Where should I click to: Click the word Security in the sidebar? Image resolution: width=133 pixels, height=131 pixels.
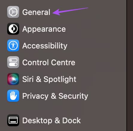(x=73, y=96)
